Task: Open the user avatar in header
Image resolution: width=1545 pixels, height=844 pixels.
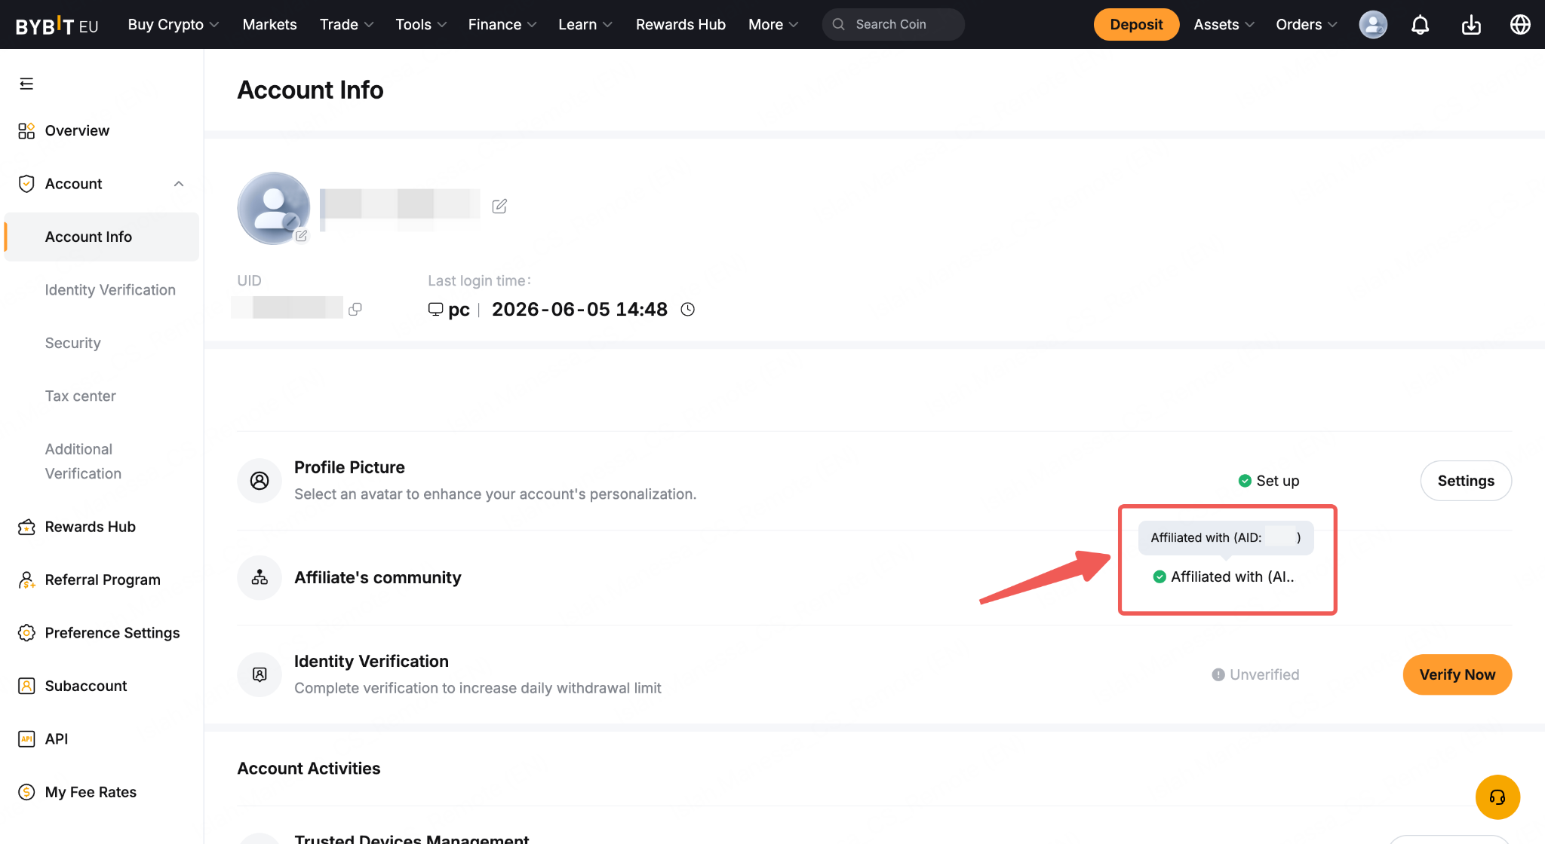Action: point(1373,25)
